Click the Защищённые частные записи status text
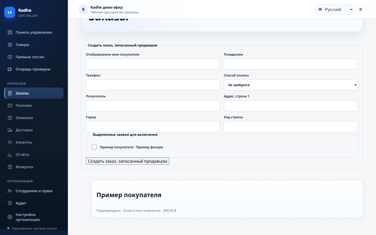Viewport: 376px width, 235px height. coord(34,228)
